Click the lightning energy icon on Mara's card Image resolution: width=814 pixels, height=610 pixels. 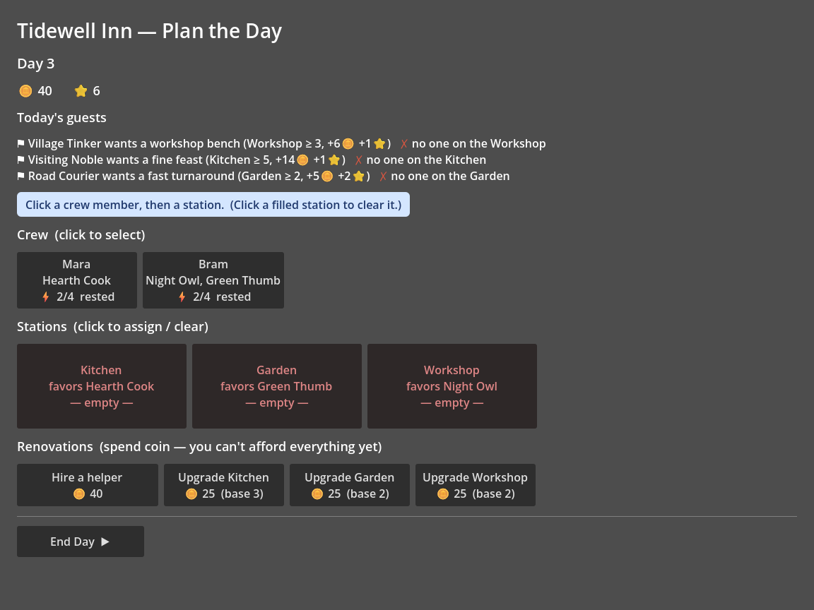click(46, 297)
